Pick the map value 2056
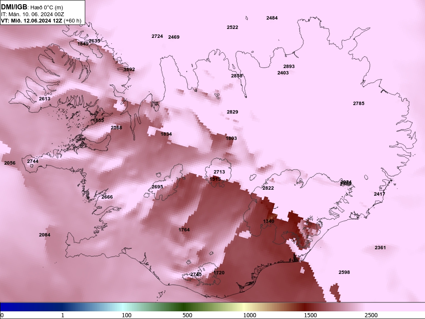This screenshot has width=425, height=319. pyautogui.click(x=10, y=163)
